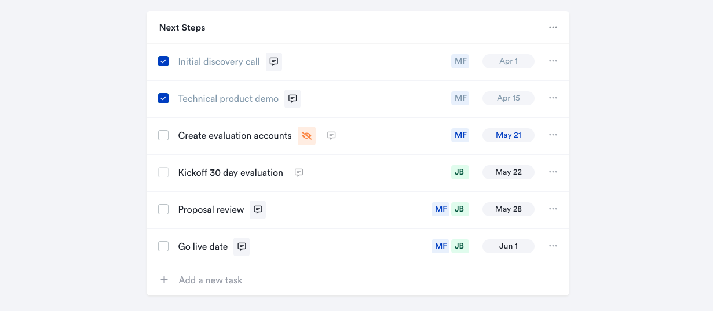Open more options for Initial discovery call

tap(553, 61)
